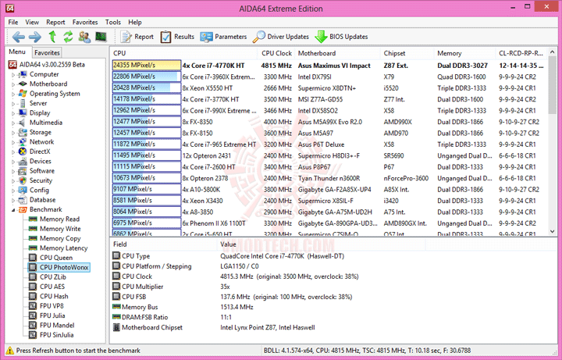Select the FPU VP8 benchmark

pos(52,306)
